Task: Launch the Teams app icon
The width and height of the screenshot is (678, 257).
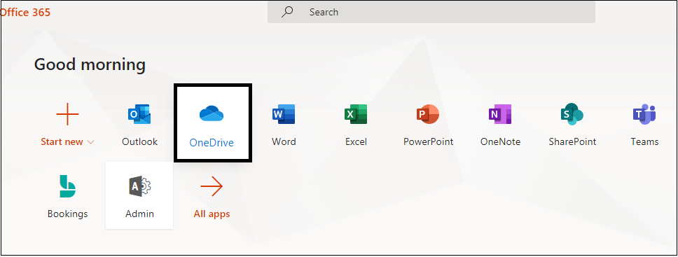Action: [x=644, y=114]
